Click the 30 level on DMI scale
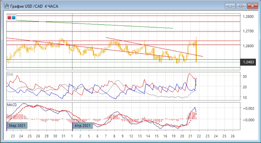Screen dimensions: 261x143 245,77
